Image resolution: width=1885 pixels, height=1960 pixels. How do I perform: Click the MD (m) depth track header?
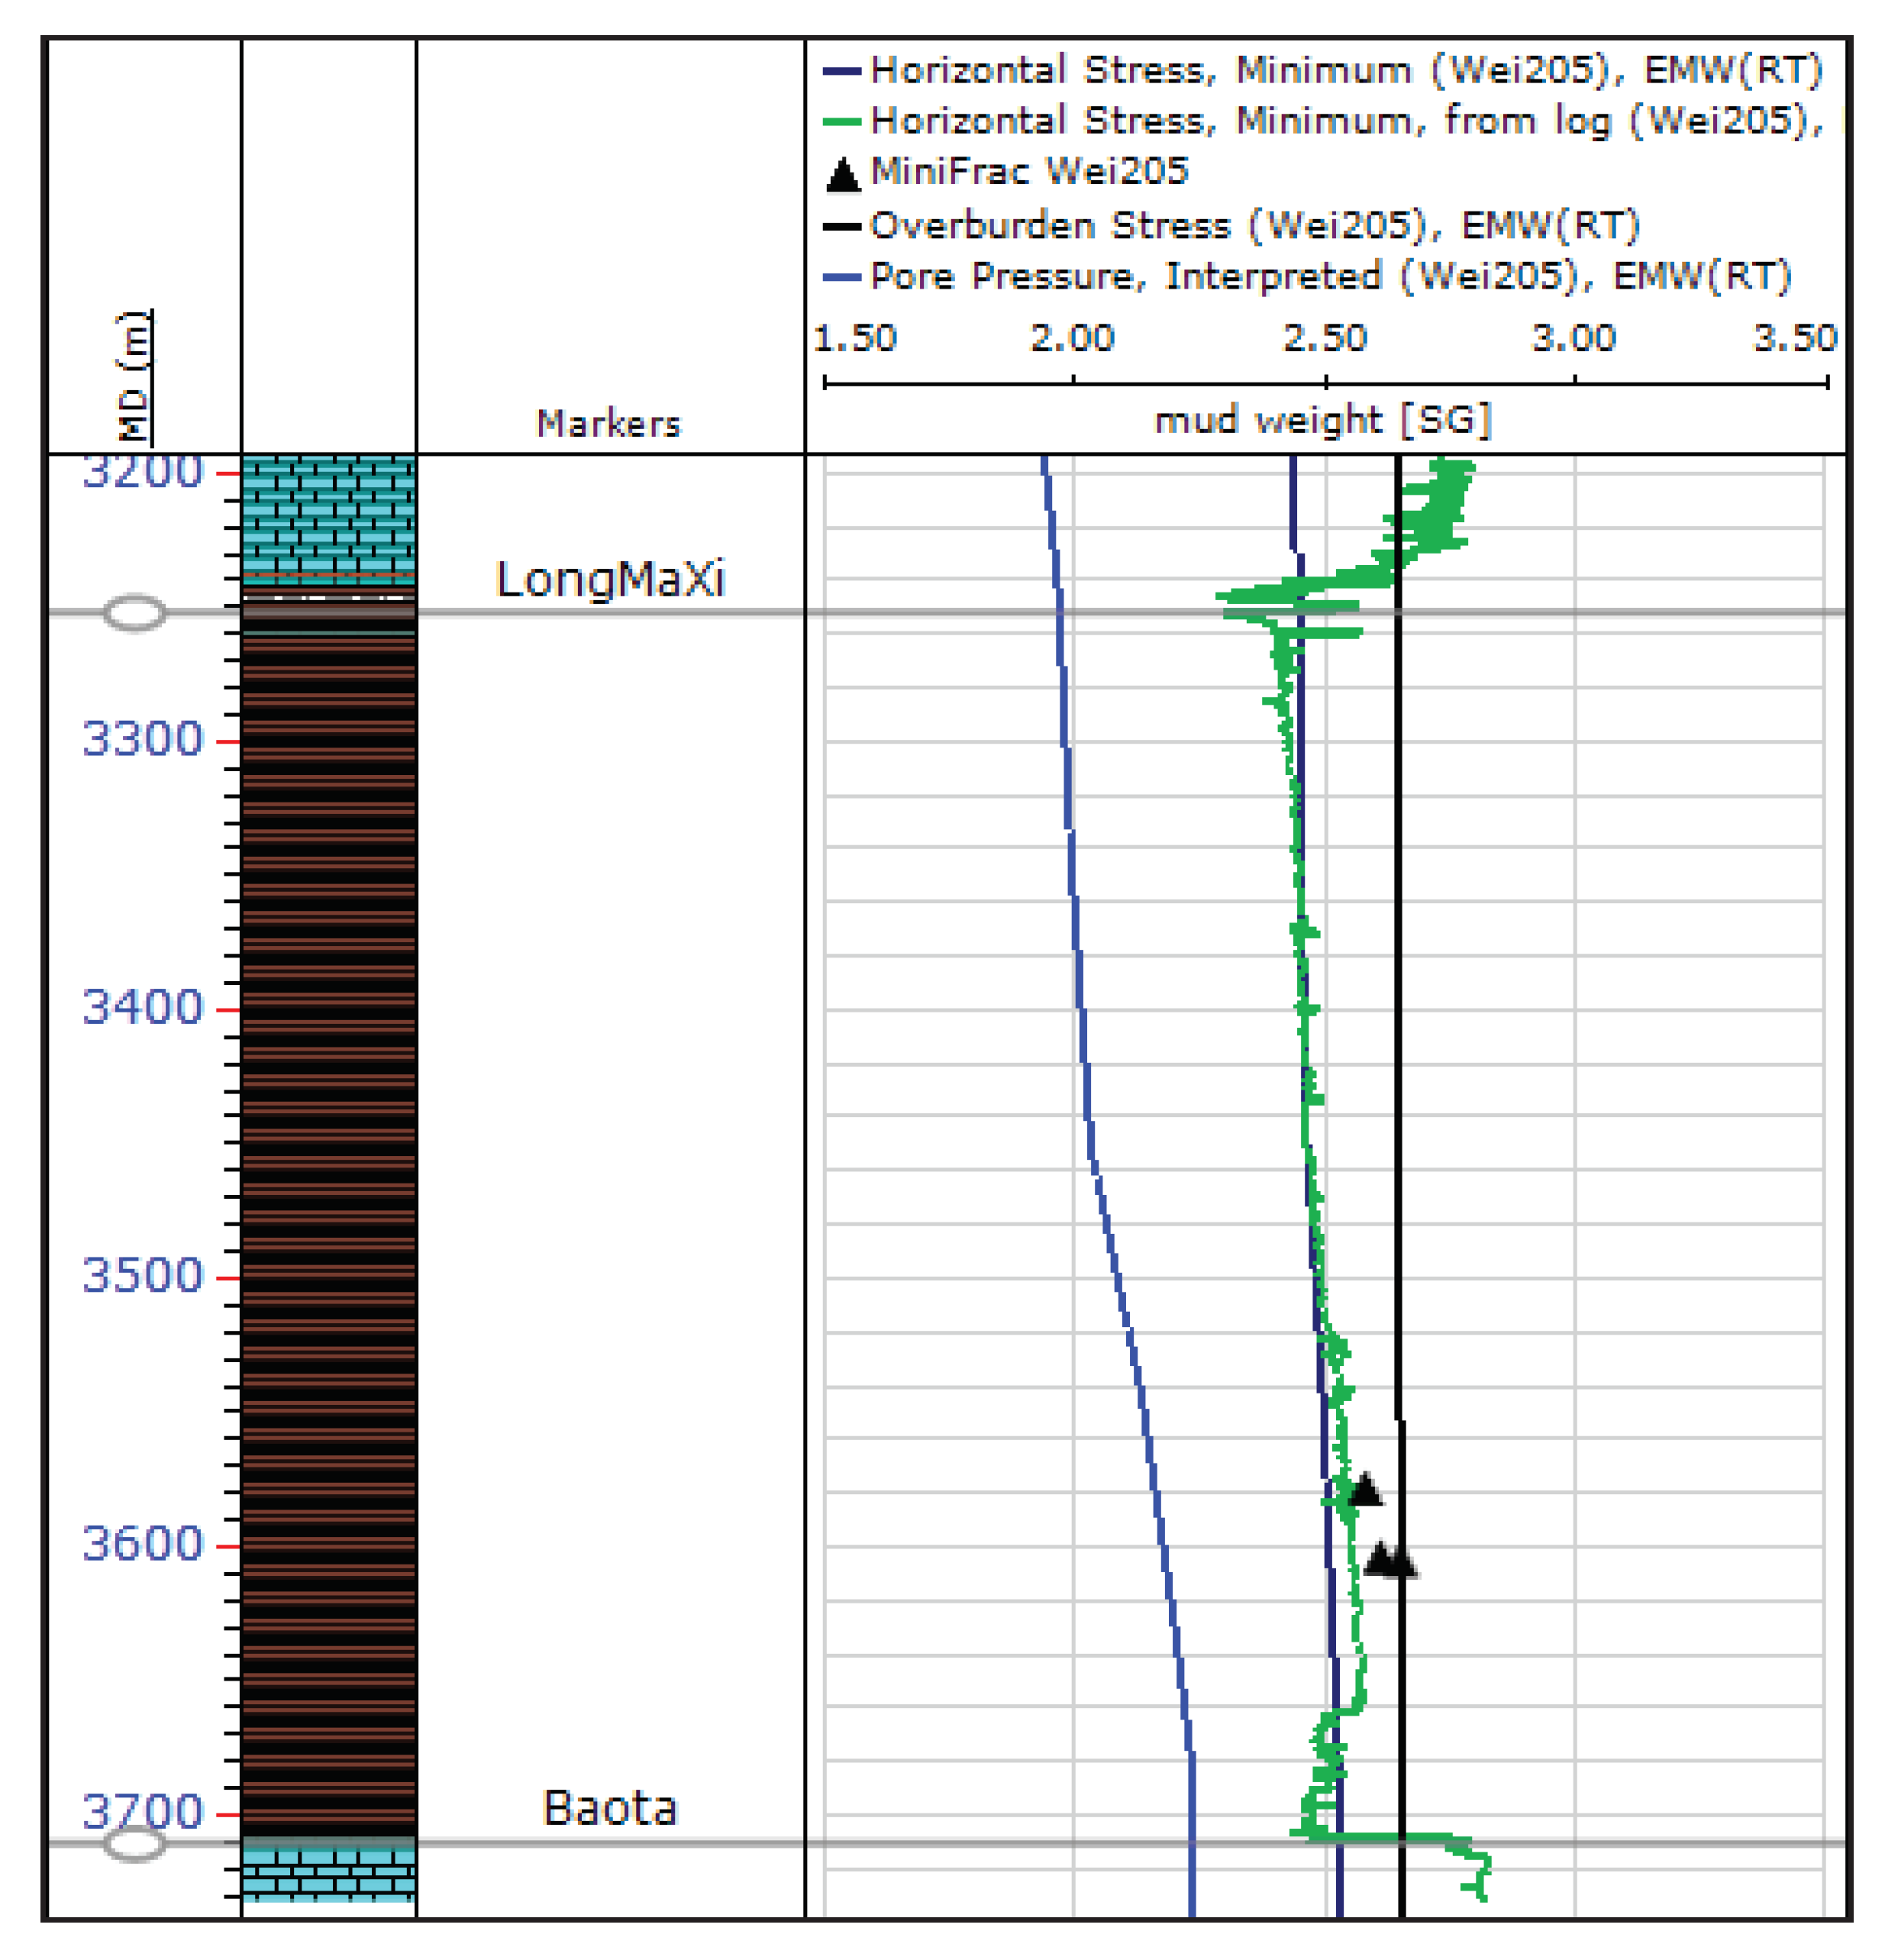pyautogui.click(x=134, y=377)
